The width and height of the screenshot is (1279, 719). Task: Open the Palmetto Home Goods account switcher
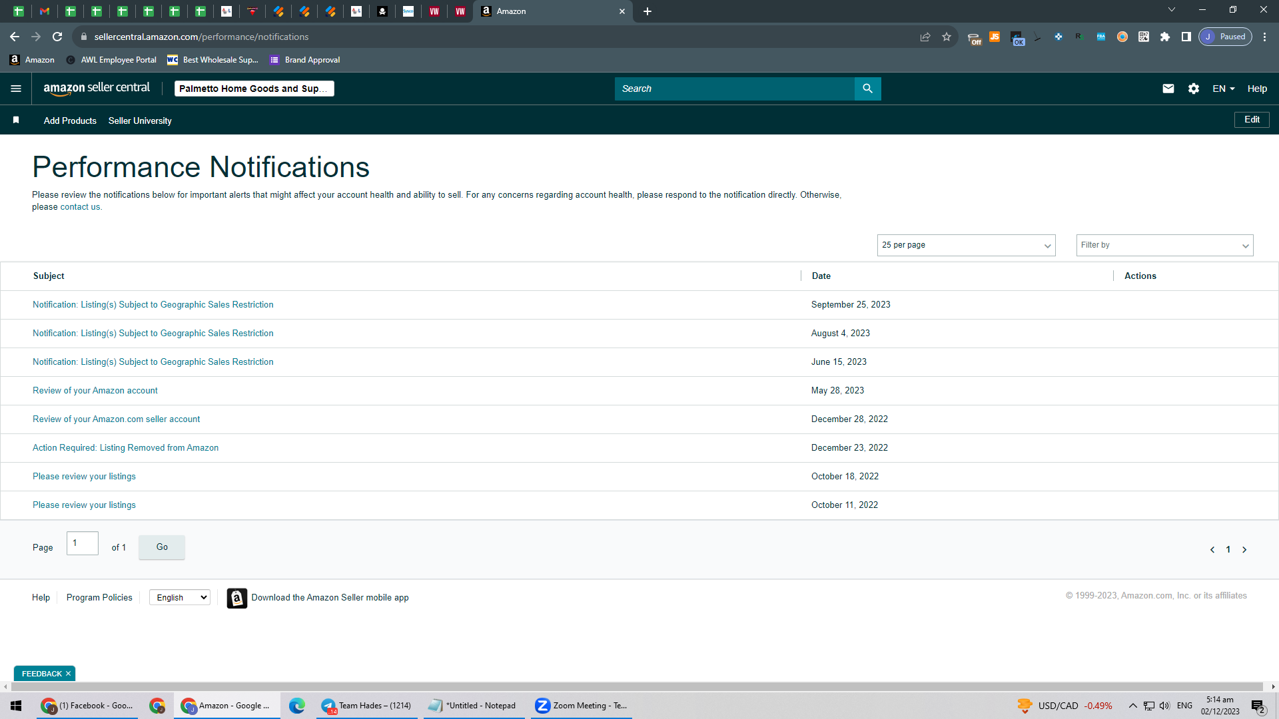(x=254, y=89)
